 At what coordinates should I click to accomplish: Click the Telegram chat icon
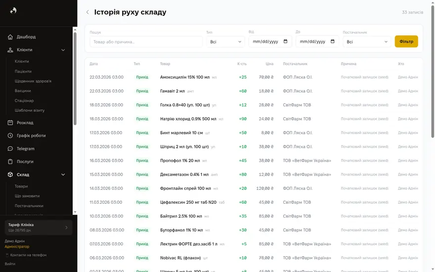tap(10, 149)
